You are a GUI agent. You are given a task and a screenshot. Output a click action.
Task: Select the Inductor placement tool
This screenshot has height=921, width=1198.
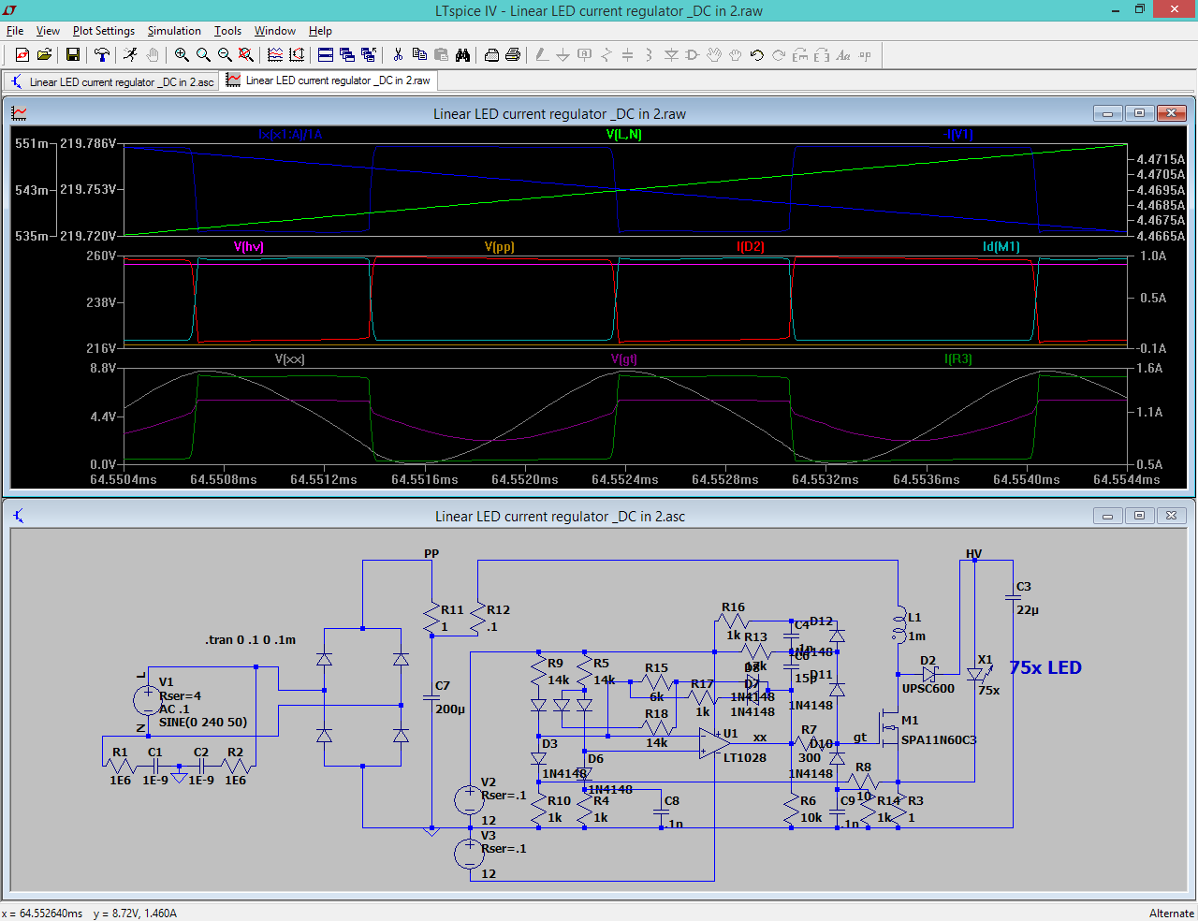pyautogui.click(x=650, y=55)
